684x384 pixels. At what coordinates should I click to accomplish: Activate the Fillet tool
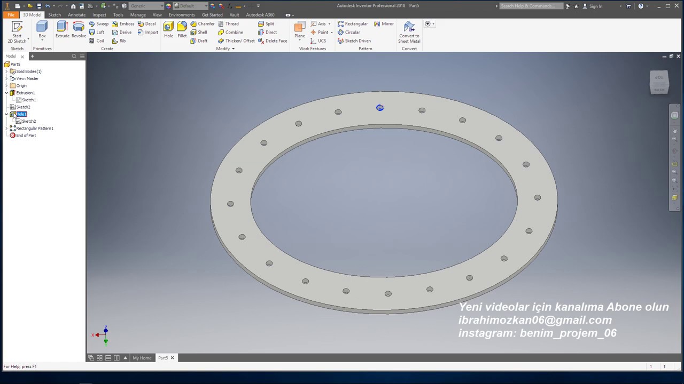click(182, 30)
